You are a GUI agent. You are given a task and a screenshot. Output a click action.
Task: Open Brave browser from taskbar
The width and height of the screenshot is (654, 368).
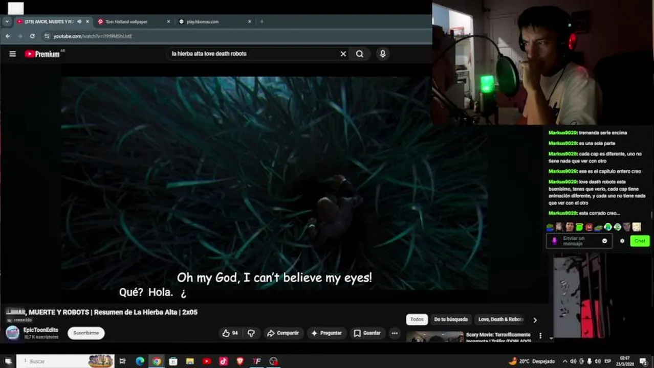(x=241, y=361)
